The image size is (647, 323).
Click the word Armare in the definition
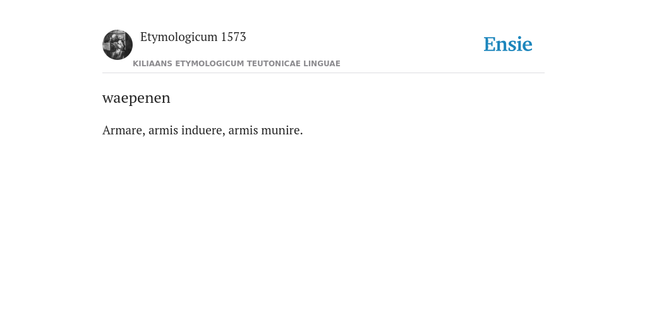(122, 130)
